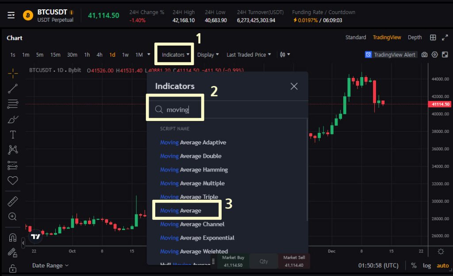This screenshot has height=276, width=453.
Task: Open chart settings gear near time axis
Action: (441, 251)
